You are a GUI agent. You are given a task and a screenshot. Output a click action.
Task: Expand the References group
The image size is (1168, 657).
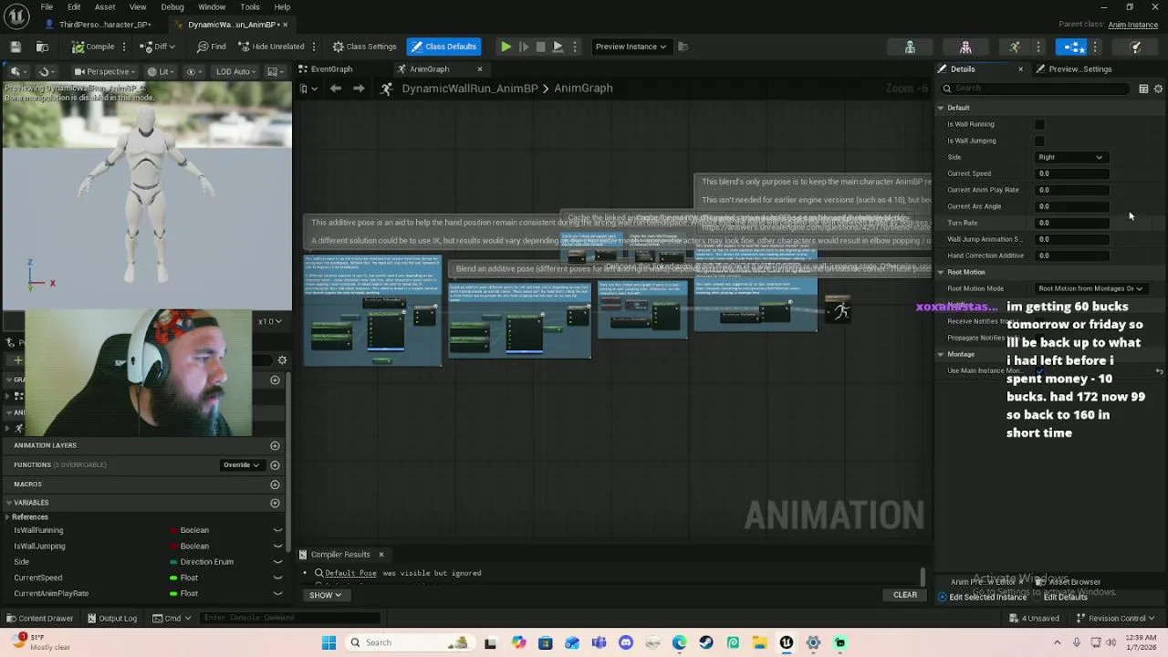click(8, 517)
